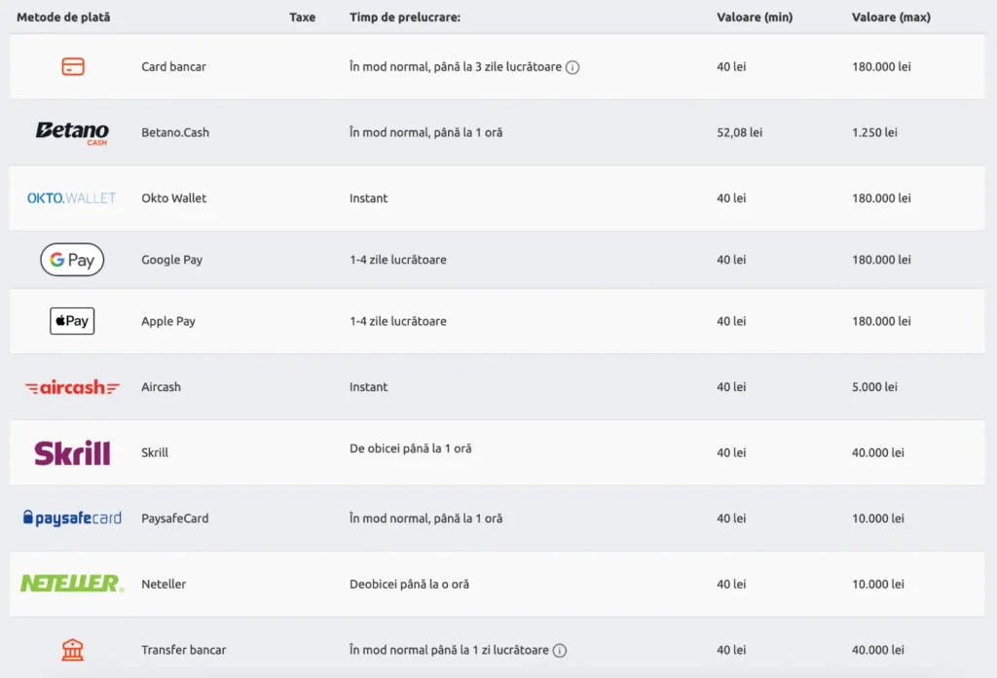Click the Timp de prelucrare header
The height and width of the screenshot is (678, 997).
click(x=405, y=17)
